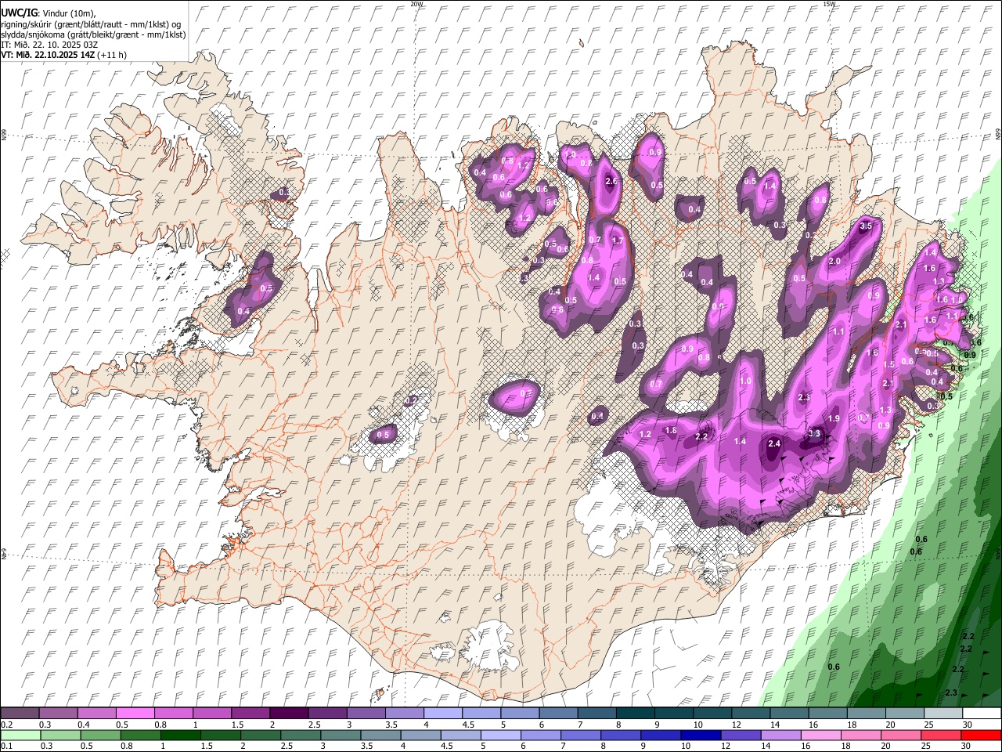Click the 'IT: Mið. 22. 10. 2025 03Z' line
Screen dimensions: 1002x752
click(x=49, y=45)
